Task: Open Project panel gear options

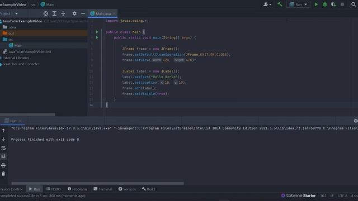Action: (74, 13)
